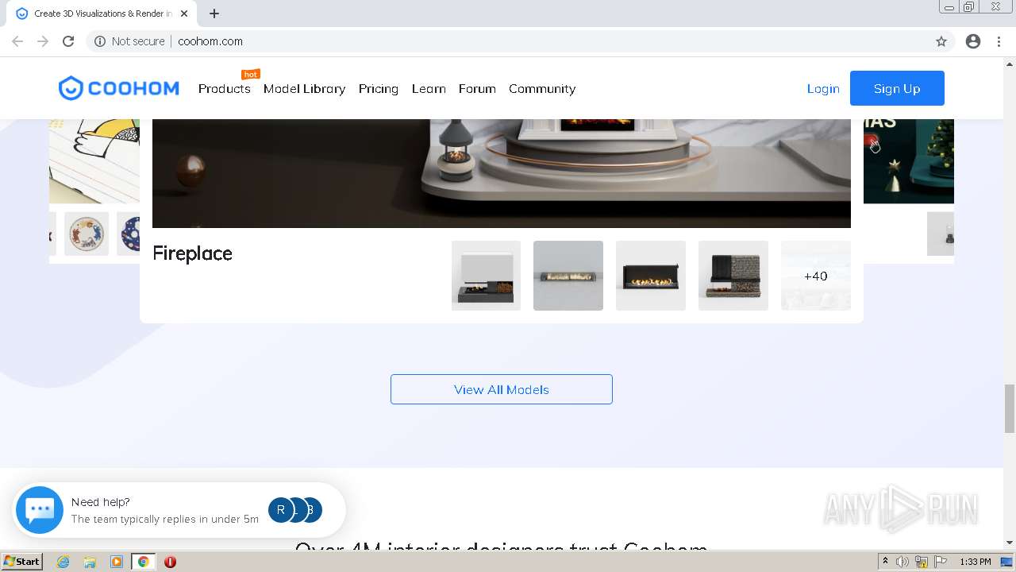1016x572 pixels.
Task: Open the Windows Start menu
Action: coord(22,562)
